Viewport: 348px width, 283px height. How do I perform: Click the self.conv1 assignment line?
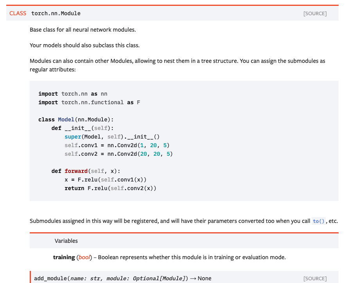(117, 145)
